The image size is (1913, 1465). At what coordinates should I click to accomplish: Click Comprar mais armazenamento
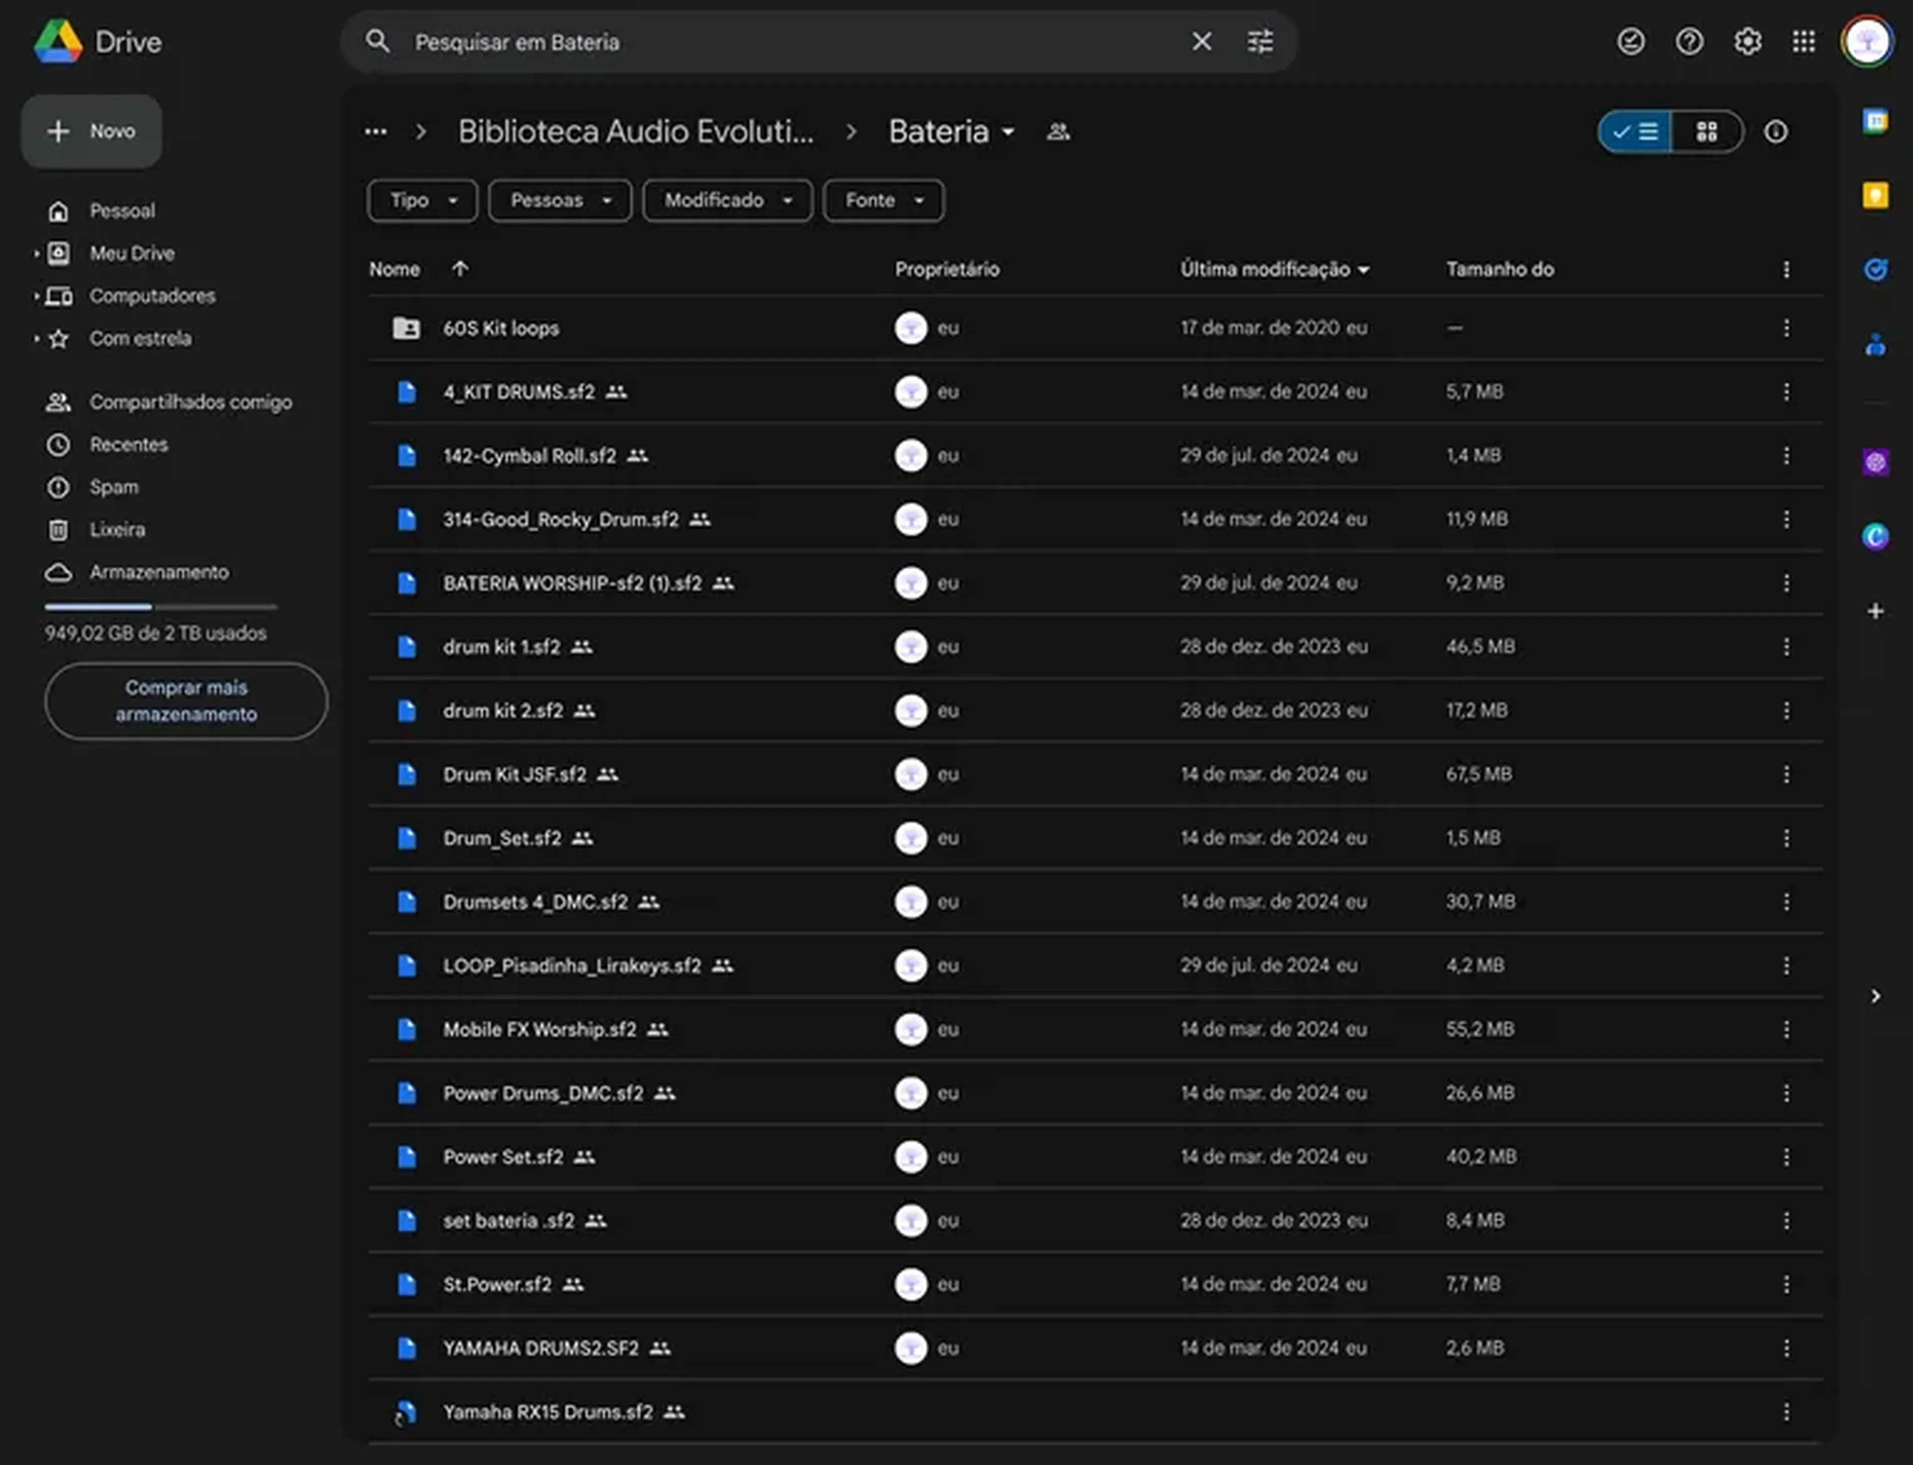click(x=186, y=701)
